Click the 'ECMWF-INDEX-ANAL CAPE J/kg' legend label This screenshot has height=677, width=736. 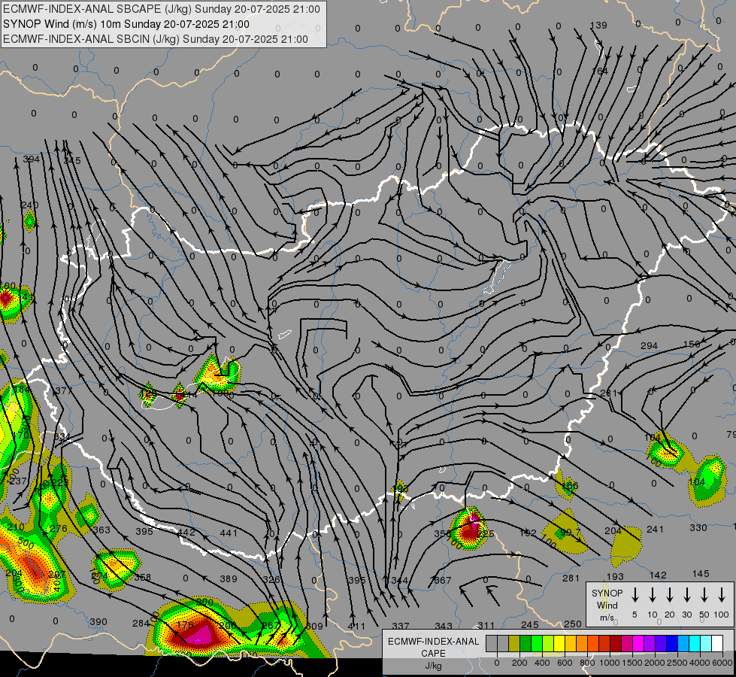coord(433,653)
